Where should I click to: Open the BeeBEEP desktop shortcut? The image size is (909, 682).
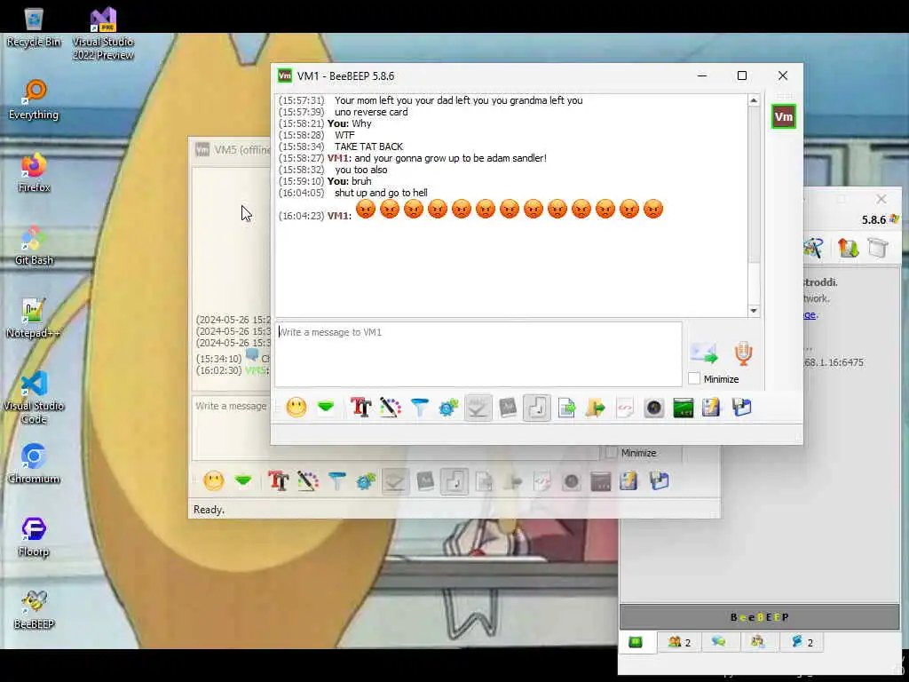click(x=34, y=609)
